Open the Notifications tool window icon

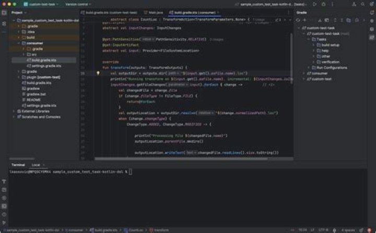point(372,13)
